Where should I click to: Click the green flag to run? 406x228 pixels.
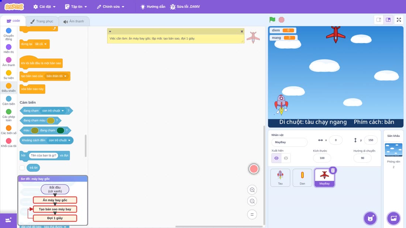click(272, 20)
